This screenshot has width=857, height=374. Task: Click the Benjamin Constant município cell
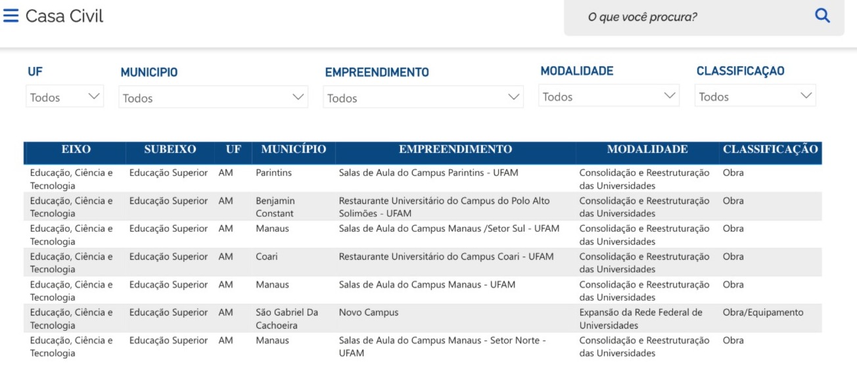pyautogui.click(x=275, y=207)
